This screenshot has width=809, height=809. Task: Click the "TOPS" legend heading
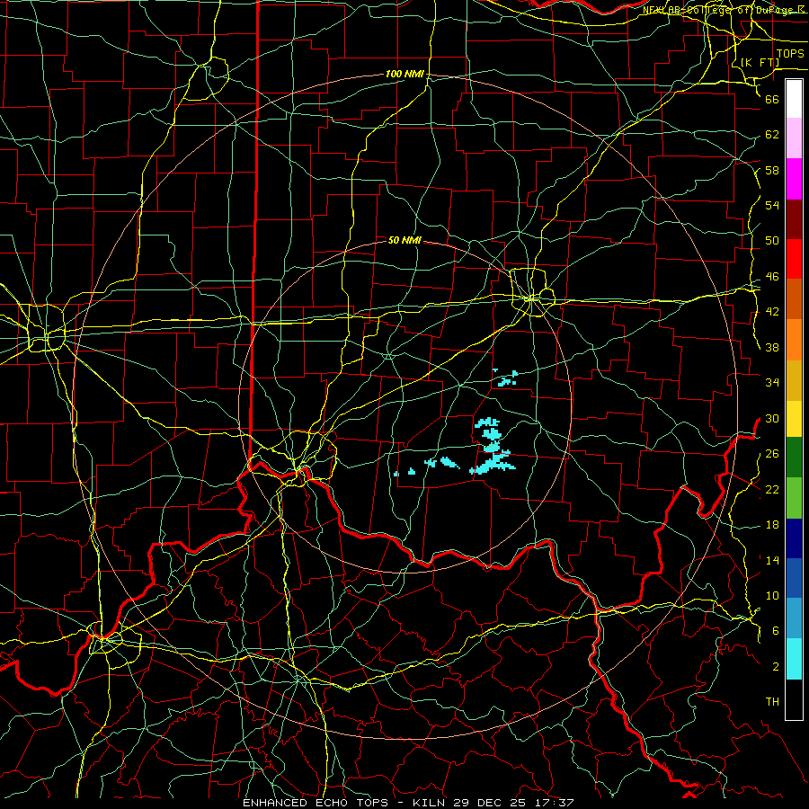click(x=790, y=54)
